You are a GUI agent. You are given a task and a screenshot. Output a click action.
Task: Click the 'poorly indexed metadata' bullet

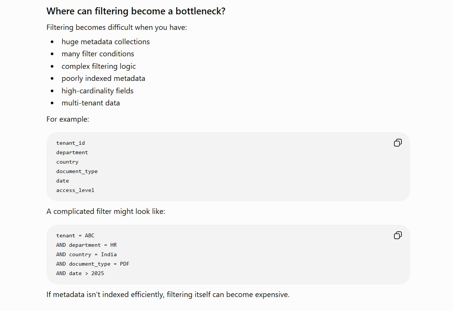point(103,78)
